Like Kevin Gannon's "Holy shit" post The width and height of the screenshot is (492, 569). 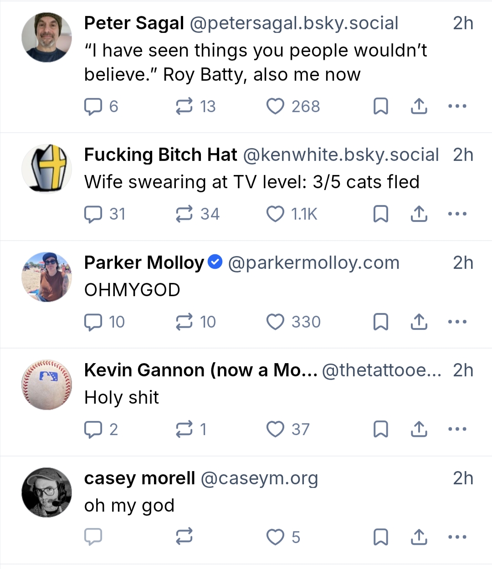[x=275, y=429]
